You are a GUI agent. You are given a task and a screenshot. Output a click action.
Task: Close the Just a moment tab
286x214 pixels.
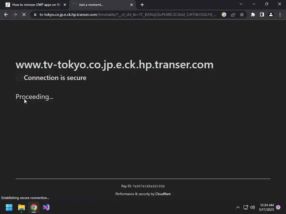click(132, 5)
